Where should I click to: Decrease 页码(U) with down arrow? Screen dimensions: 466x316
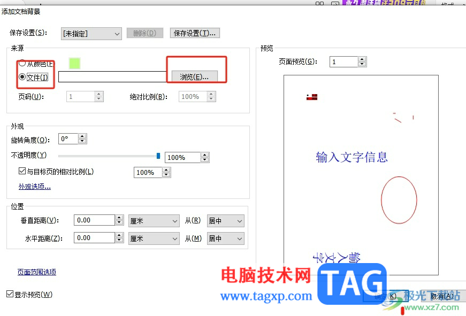point(99,99)
